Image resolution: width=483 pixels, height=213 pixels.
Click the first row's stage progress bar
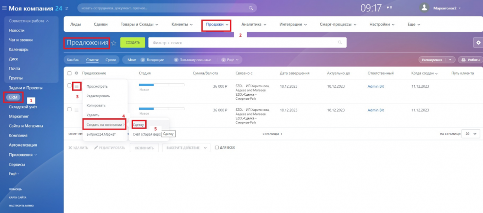click(x=161, y=85)
